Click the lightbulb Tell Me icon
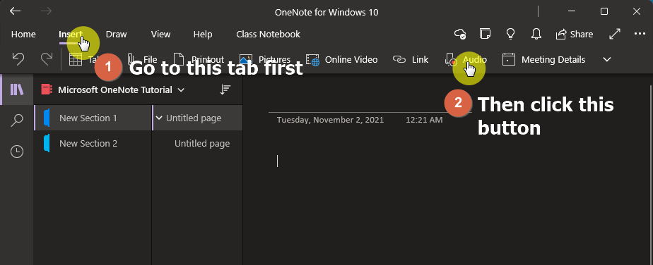The image size is (653, 265). click(x=510, y=34)
